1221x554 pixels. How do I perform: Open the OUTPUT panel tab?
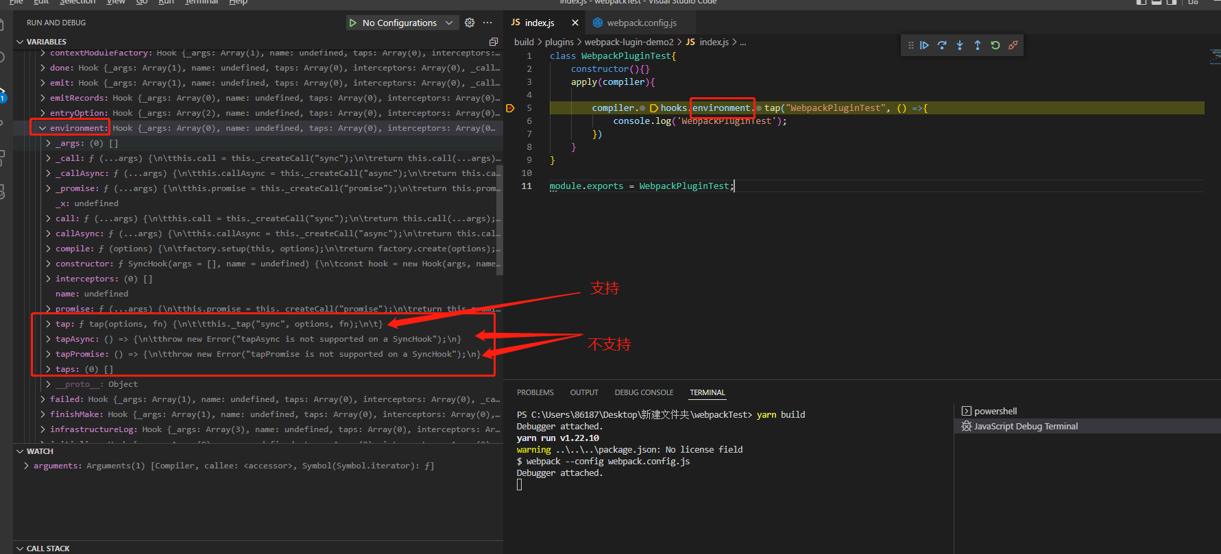click(x=584, y=392)
